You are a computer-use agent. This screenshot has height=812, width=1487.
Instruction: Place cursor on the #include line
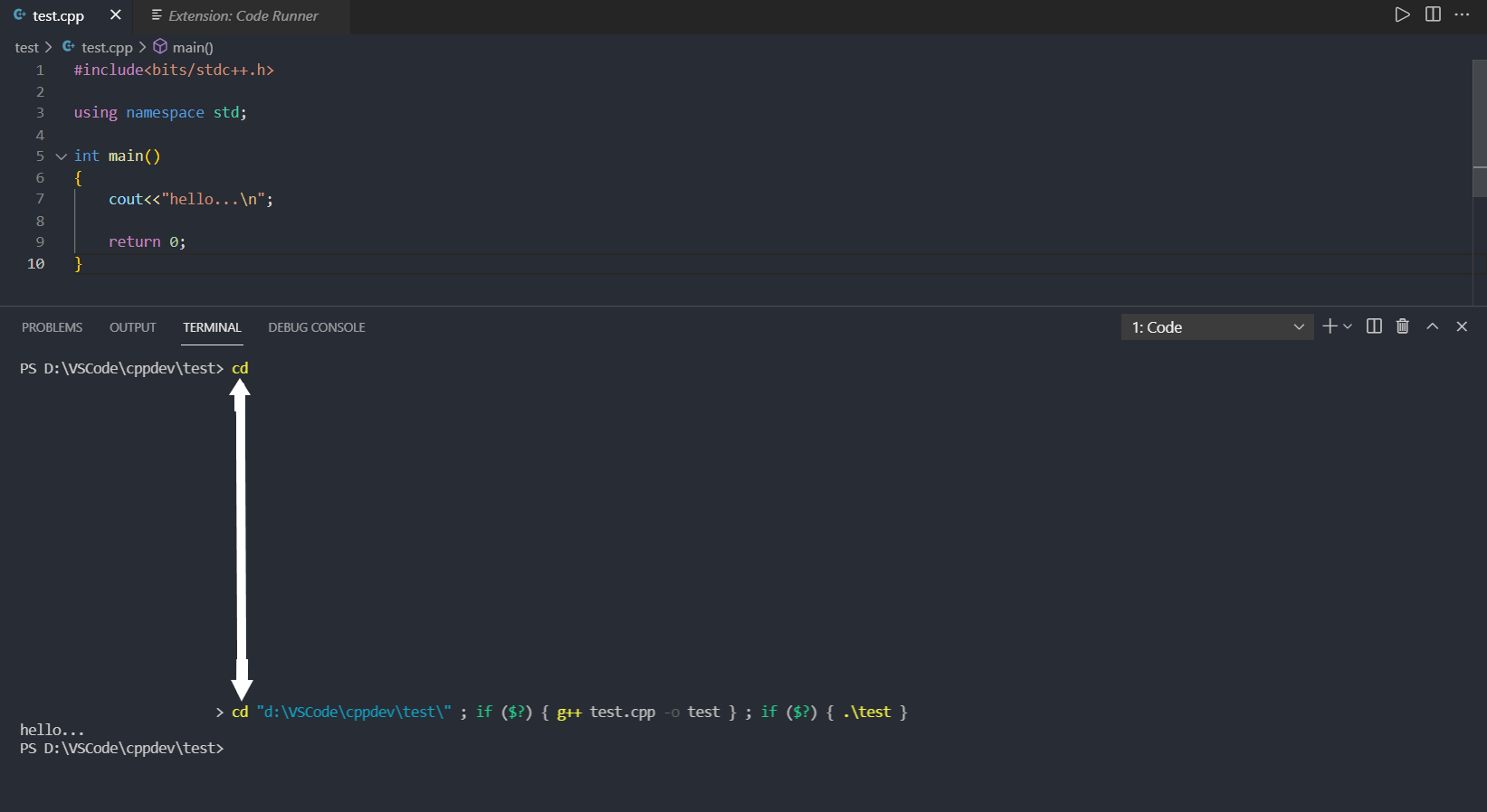click(174, 70)
